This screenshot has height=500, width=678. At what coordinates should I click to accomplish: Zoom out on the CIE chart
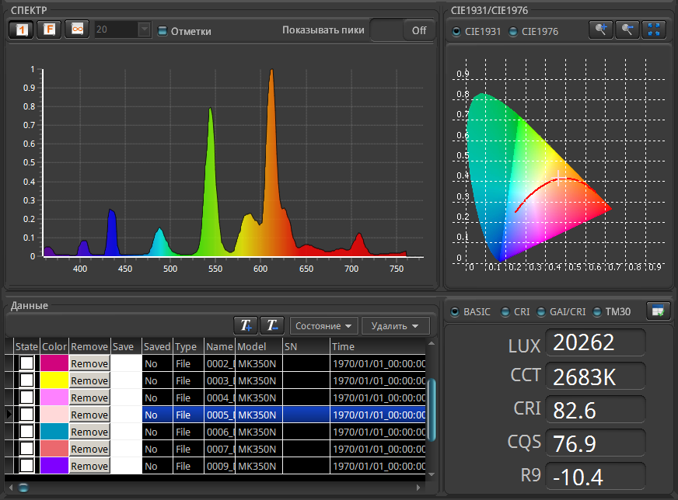[627, 30]
